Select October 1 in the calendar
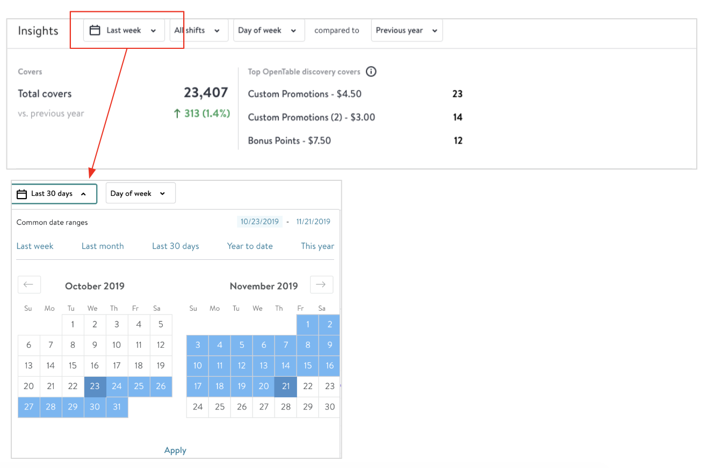The image size is (707, 468). [x=73, y=325]
